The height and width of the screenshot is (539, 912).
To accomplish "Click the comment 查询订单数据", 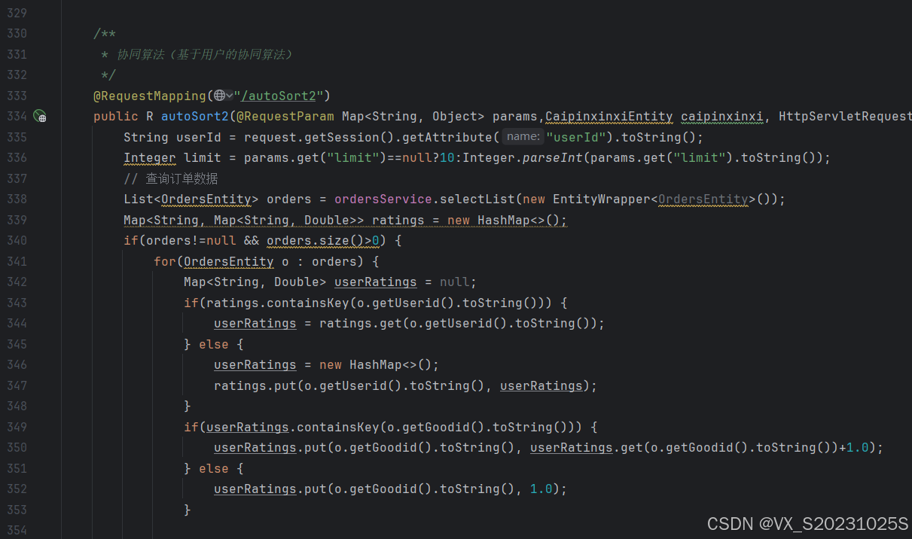I will (x=171, y=178).
